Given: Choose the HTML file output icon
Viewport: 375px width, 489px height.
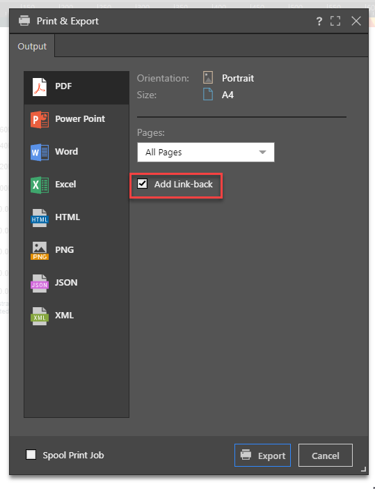Looking at the screenshot, I should coord(40,217).
